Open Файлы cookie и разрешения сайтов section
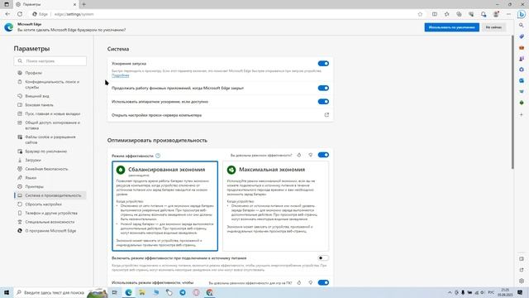 (x=50, y=140)
